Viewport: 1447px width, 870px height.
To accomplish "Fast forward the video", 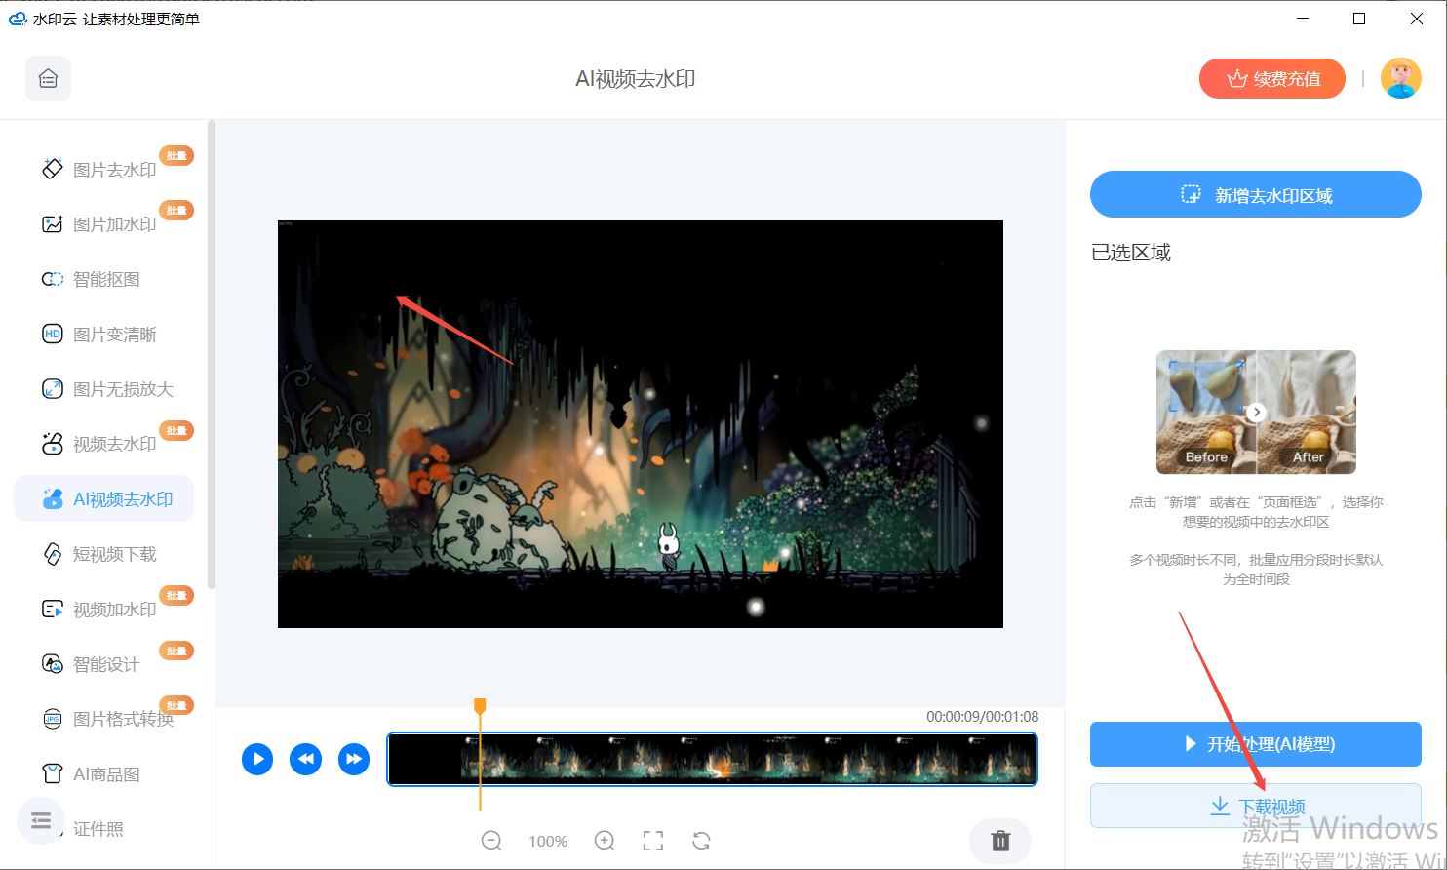I will [354, 759].
